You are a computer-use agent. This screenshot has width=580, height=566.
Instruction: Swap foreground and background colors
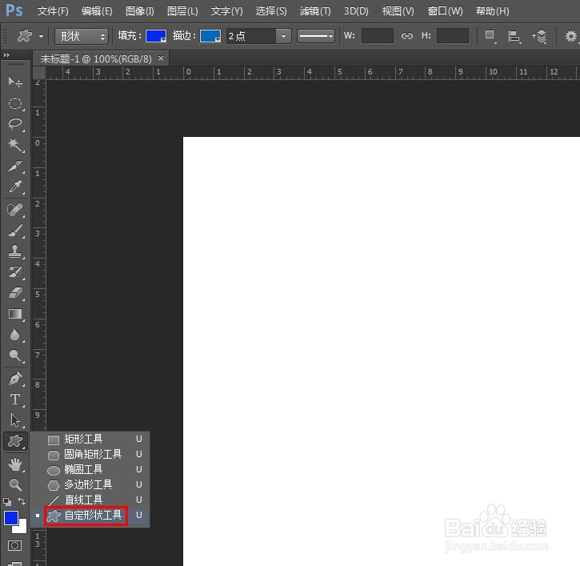tap(22, 501)
